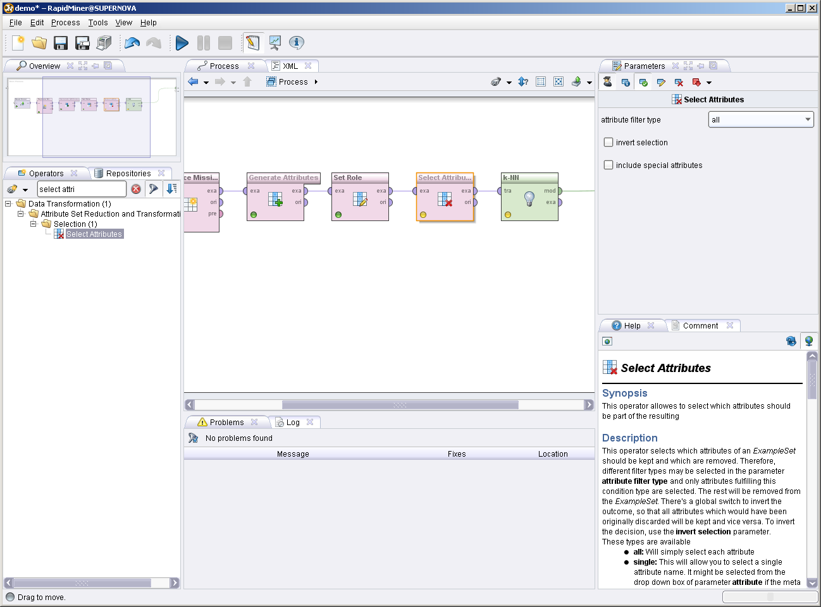Screen dimensions: 821x607
Task: Click the Set Role operator icon
Action: [360, 200]
